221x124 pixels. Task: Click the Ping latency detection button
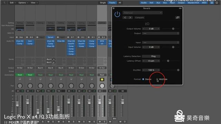[151, 56]
